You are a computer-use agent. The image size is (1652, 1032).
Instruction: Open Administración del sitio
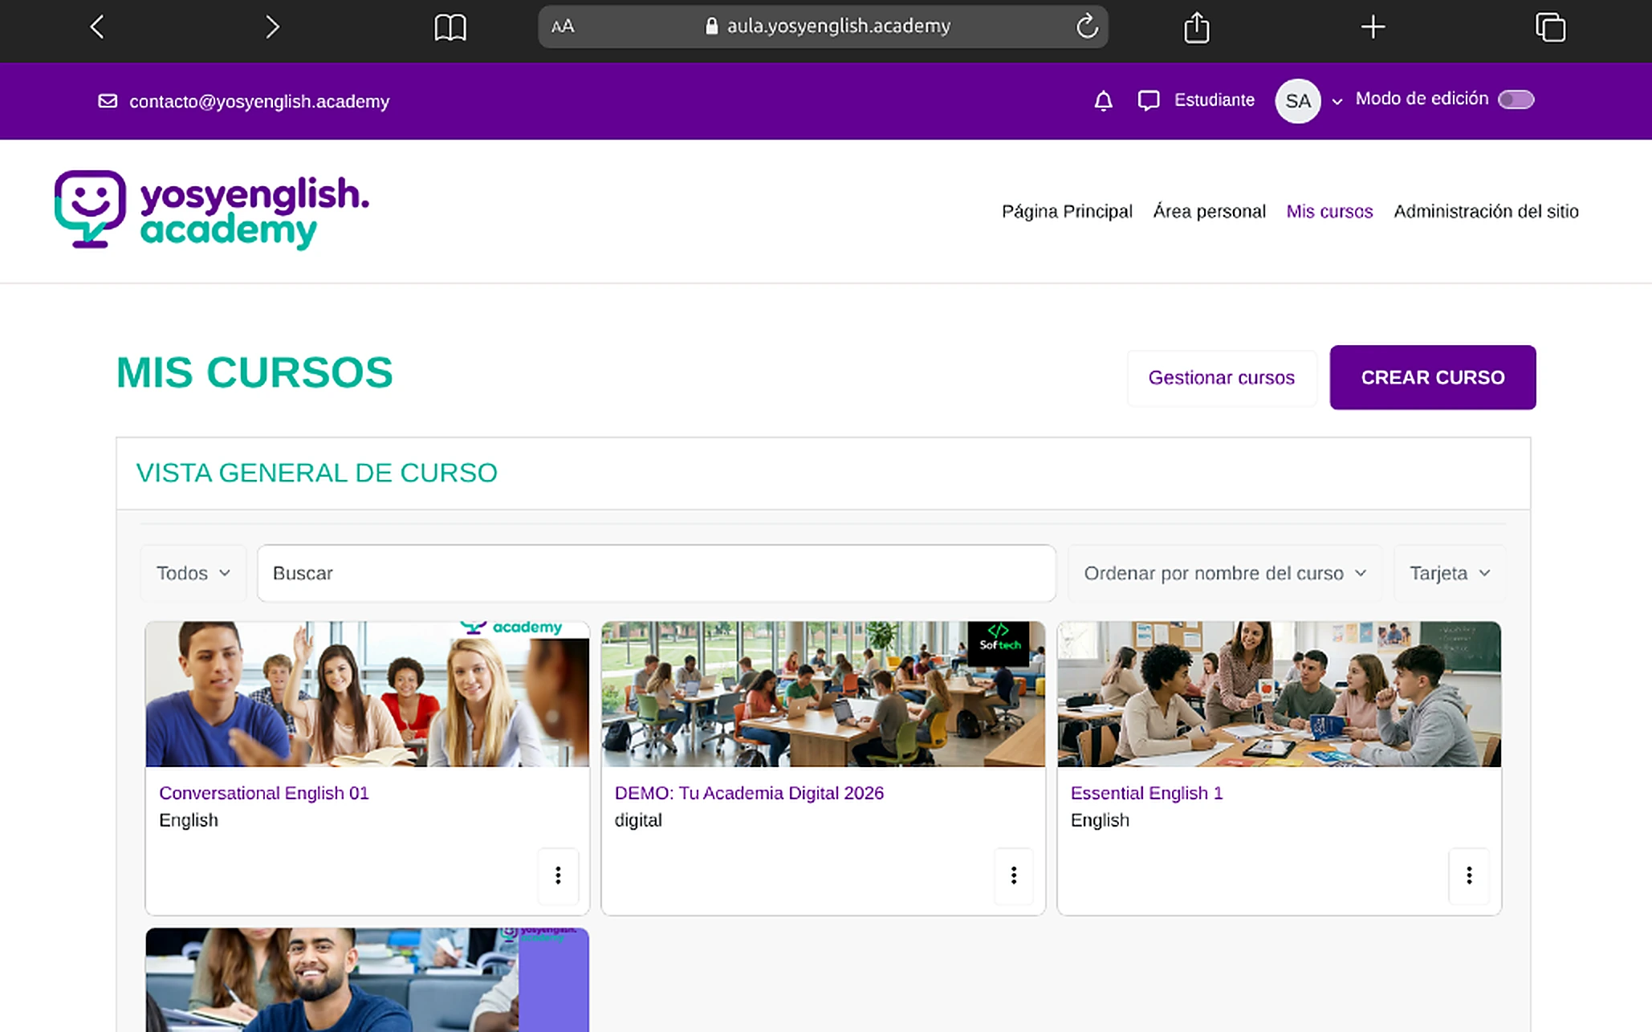[1486, 211]
